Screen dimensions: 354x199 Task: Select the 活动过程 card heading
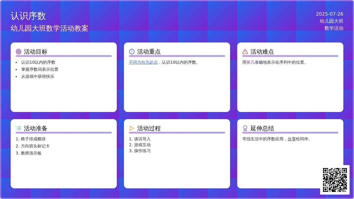click(149, 128)
